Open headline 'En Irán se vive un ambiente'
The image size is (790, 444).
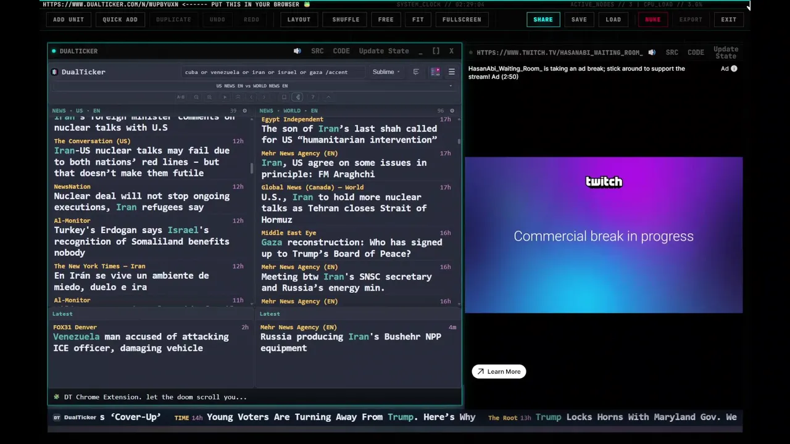pyautogui.click(x=131, y=281)
